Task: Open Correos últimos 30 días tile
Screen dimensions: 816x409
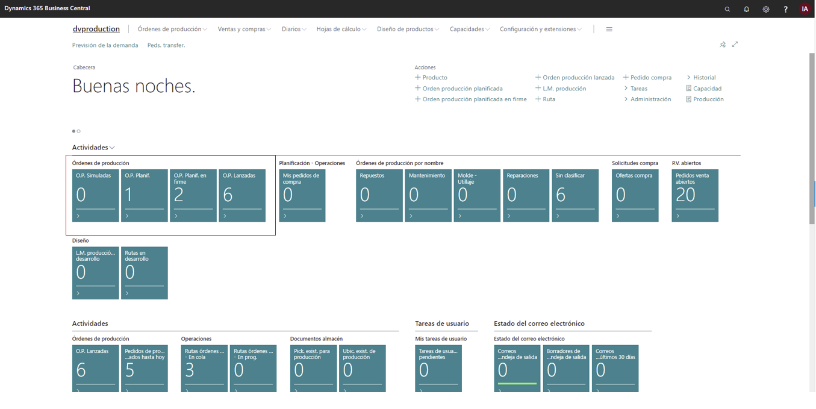Action: 615,369
